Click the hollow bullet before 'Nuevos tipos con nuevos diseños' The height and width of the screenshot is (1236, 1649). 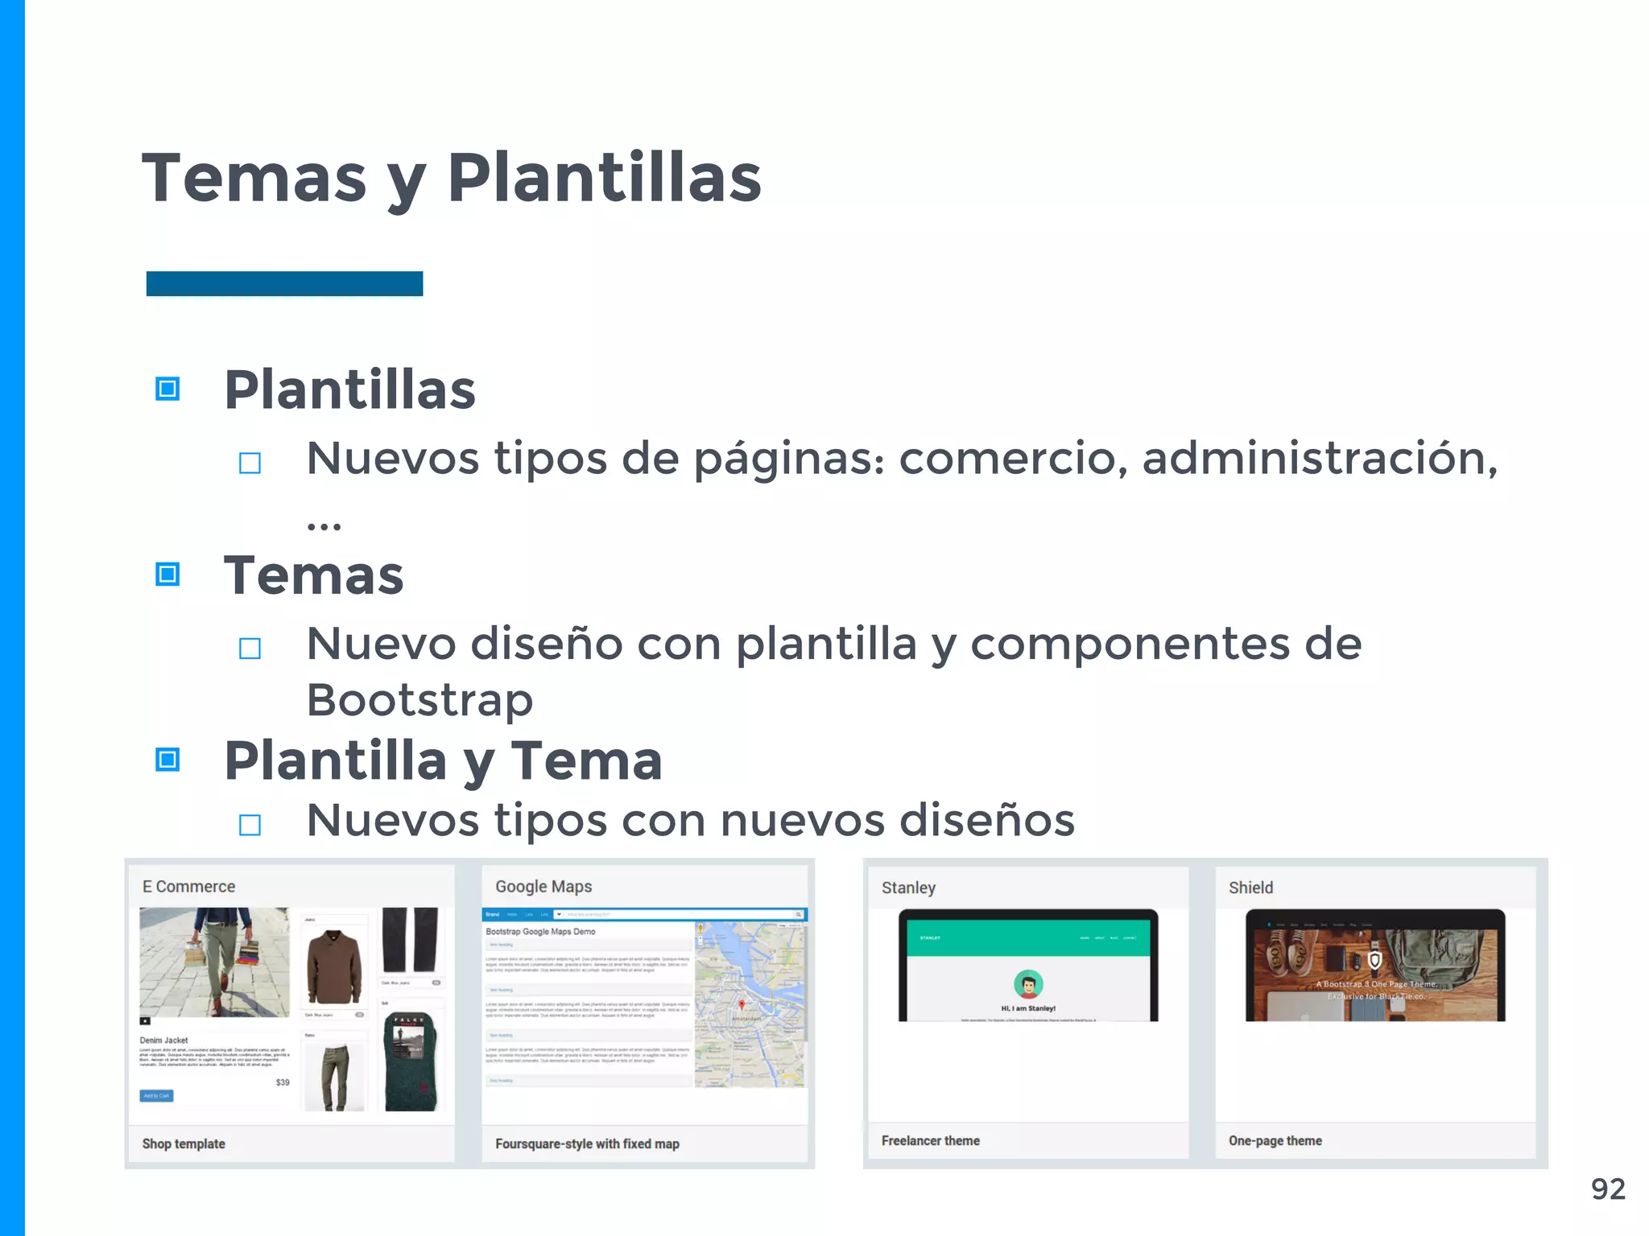(x=250, y=825)
